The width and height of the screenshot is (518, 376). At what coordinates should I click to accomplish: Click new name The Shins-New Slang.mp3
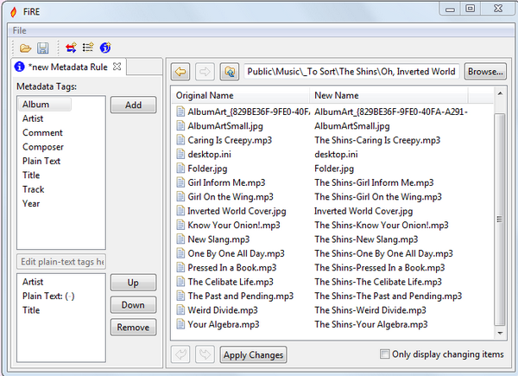pos(366,239)
